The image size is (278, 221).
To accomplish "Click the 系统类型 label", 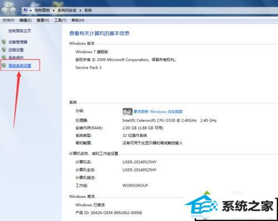I will tap(83, 135).
